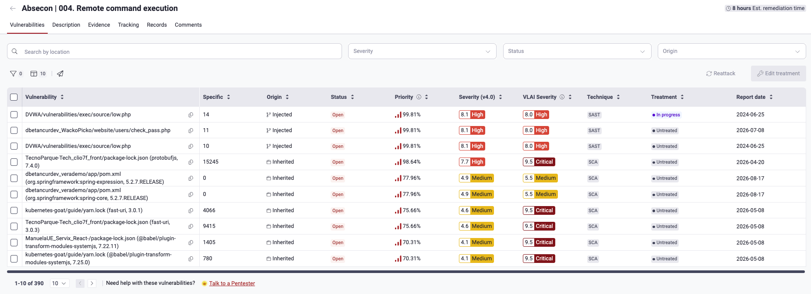Toggle the select-all header checkbox
Image resolution: width=811 pixels, height=294 pixels.
click(x=14, y=97)
